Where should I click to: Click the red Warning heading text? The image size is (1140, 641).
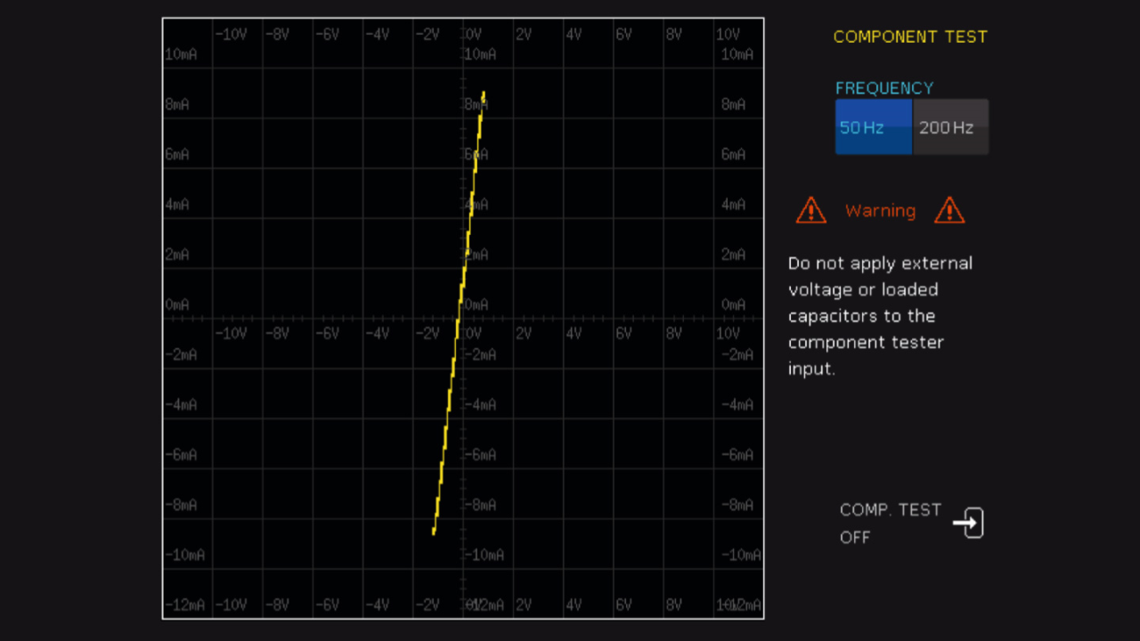[x=880, y=211]
